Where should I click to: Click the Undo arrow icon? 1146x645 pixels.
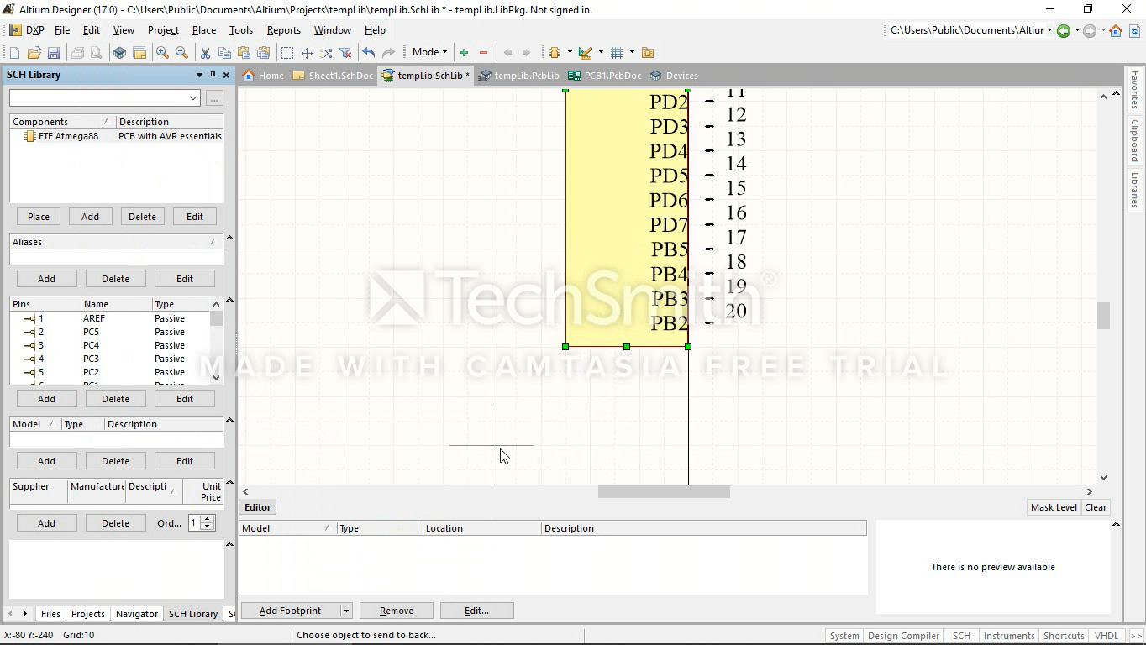368,53
